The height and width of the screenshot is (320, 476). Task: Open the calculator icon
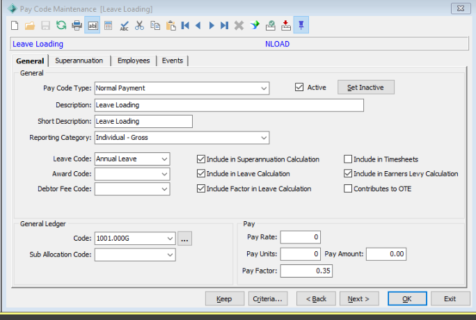pos(108,26)
